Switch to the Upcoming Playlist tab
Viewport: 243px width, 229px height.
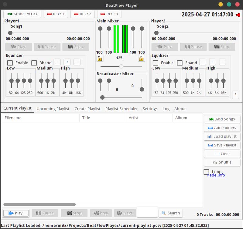coord(53,109)
